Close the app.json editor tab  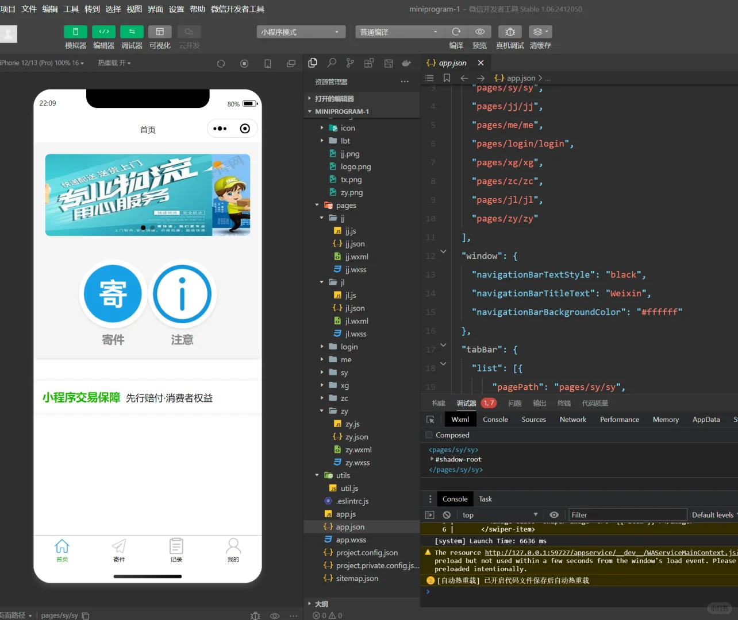(481, 63)
